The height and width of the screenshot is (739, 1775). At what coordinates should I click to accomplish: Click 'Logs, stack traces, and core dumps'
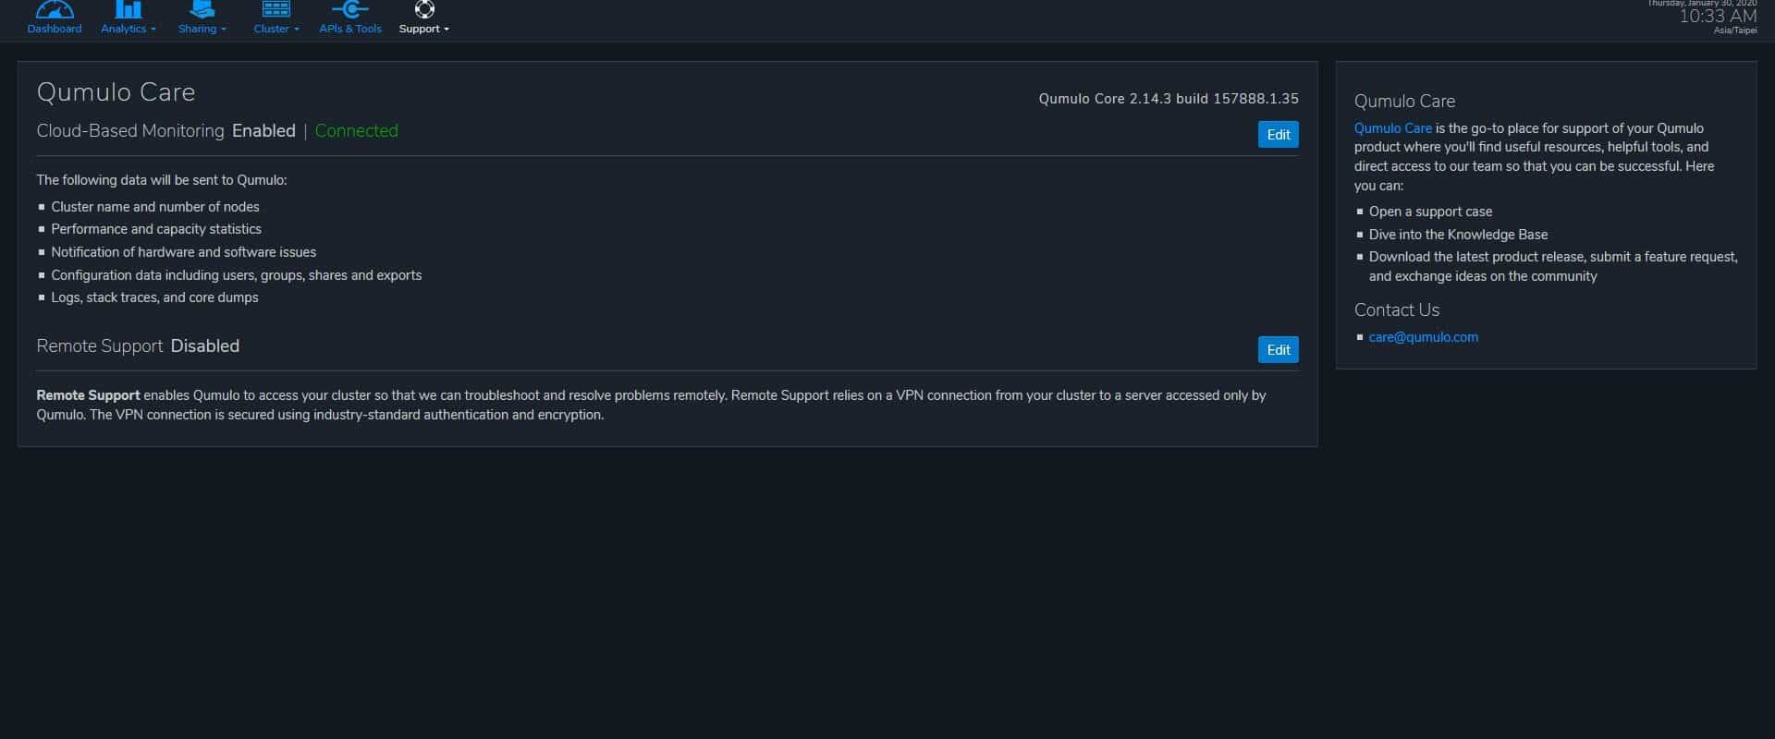click(x=154, y=297)
